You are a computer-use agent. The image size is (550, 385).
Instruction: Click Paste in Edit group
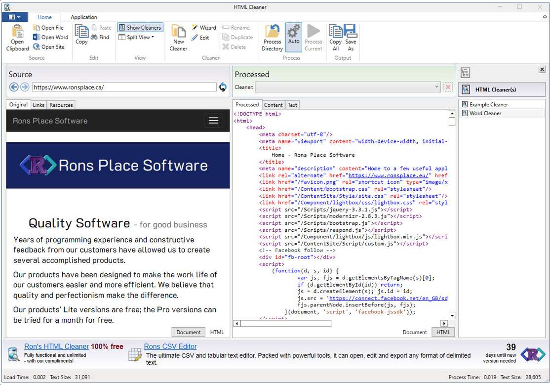pos(101,27)
